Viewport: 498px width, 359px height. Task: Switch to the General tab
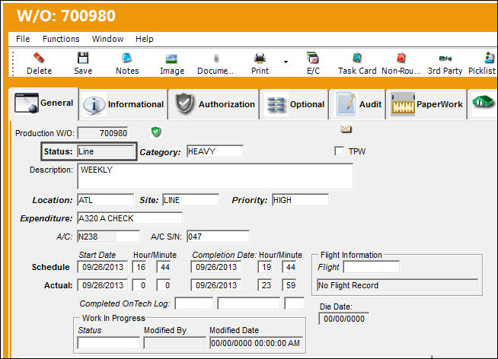point(44,103)
